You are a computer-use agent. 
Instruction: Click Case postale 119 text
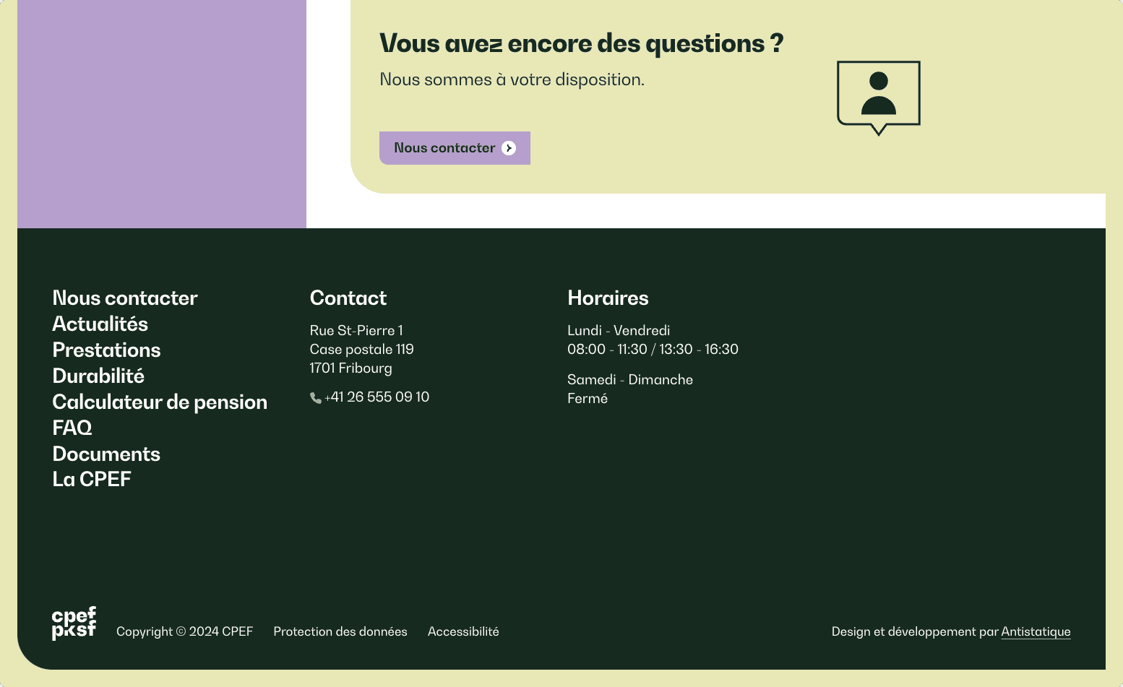point(362,349)
